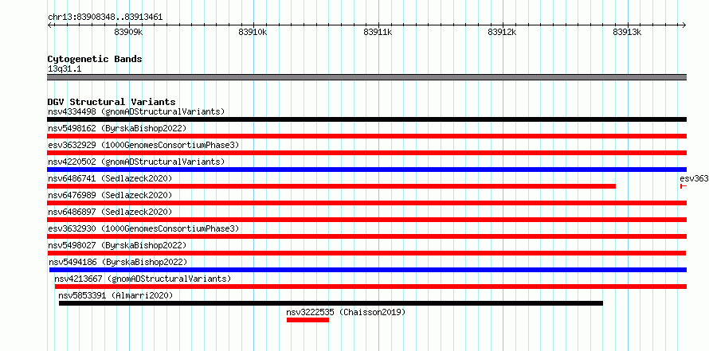Viewport: 709px width, 351px height.
Task: Click the Cytogenetic Bands track title
Action: (x=95, y=59)
